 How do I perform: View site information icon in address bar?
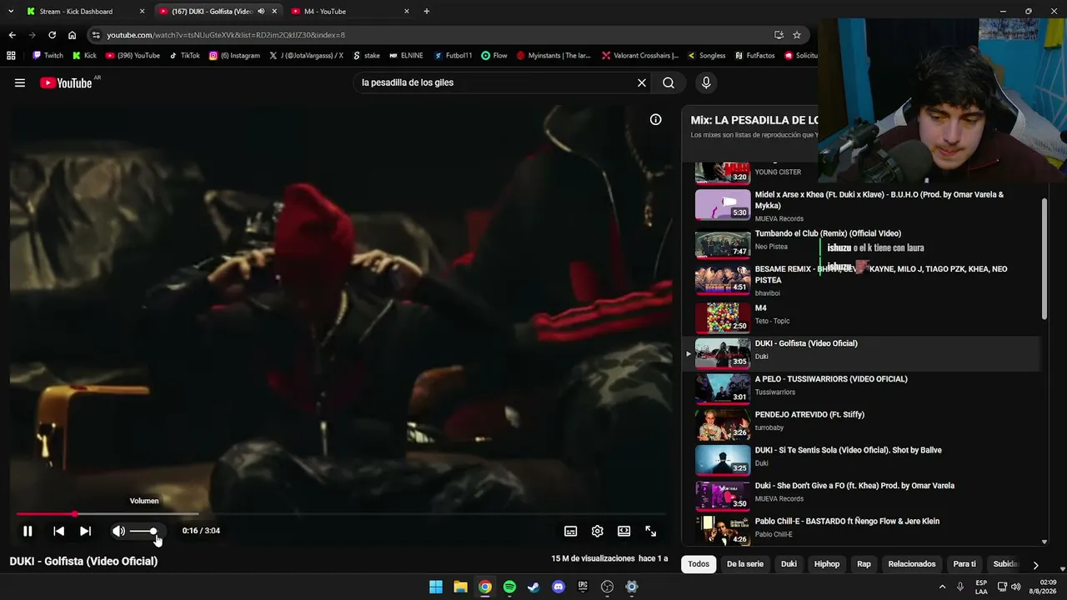tap(96, 35)
